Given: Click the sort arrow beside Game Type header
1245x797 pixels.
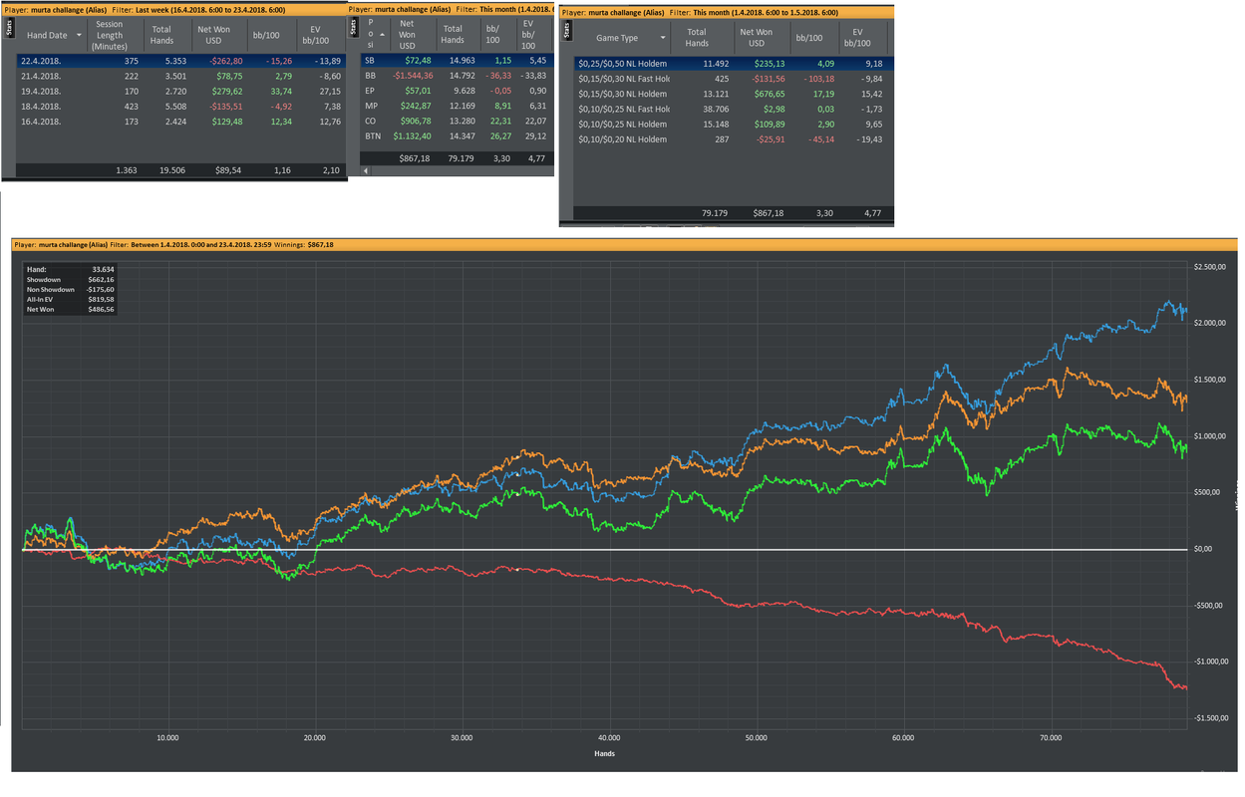Looking at the screenshot, I should (x=662, y=39).
